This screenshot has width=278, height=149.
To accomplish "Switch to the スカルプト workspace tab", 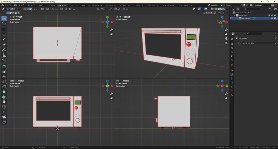I will coord(73,5).
